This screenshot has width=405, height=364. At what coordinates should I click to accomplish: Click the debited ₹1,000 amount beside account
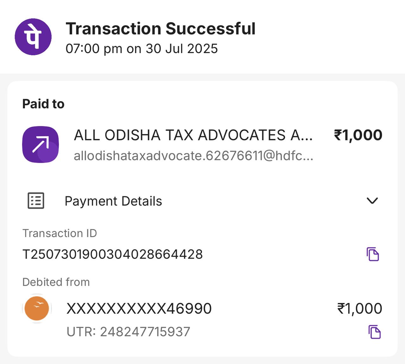(x=360, y=309)
